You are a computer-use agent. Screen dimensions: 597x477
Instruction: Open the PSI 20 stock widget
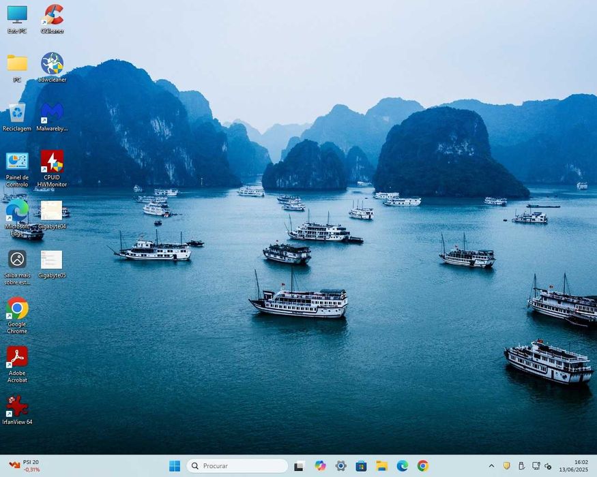(25, 465)
